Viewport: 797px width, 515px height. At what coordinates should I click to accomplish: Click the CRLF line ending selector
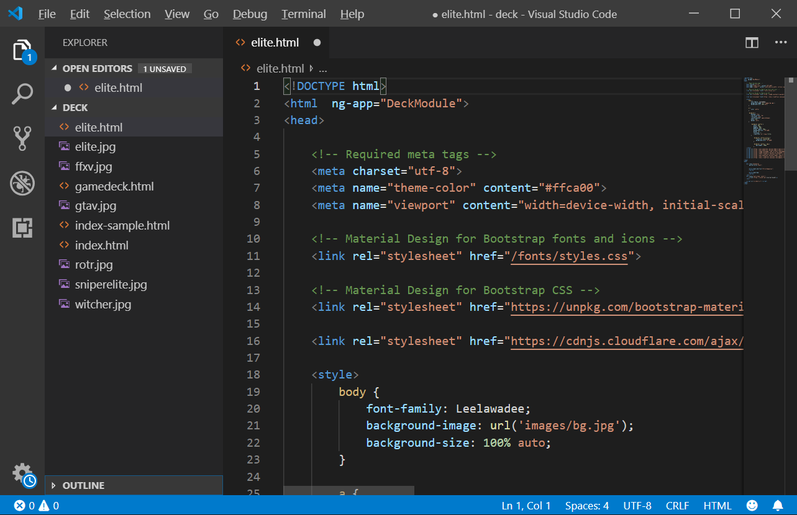coord(677,506)
